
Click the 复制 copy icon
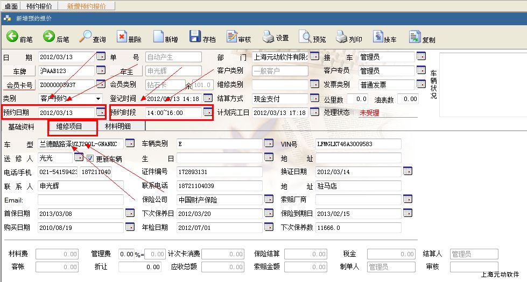click(x=414, y=37)
